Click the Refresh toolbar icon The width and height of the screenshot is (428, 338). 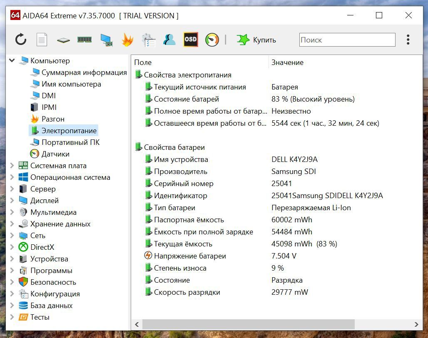coord(21,40)
